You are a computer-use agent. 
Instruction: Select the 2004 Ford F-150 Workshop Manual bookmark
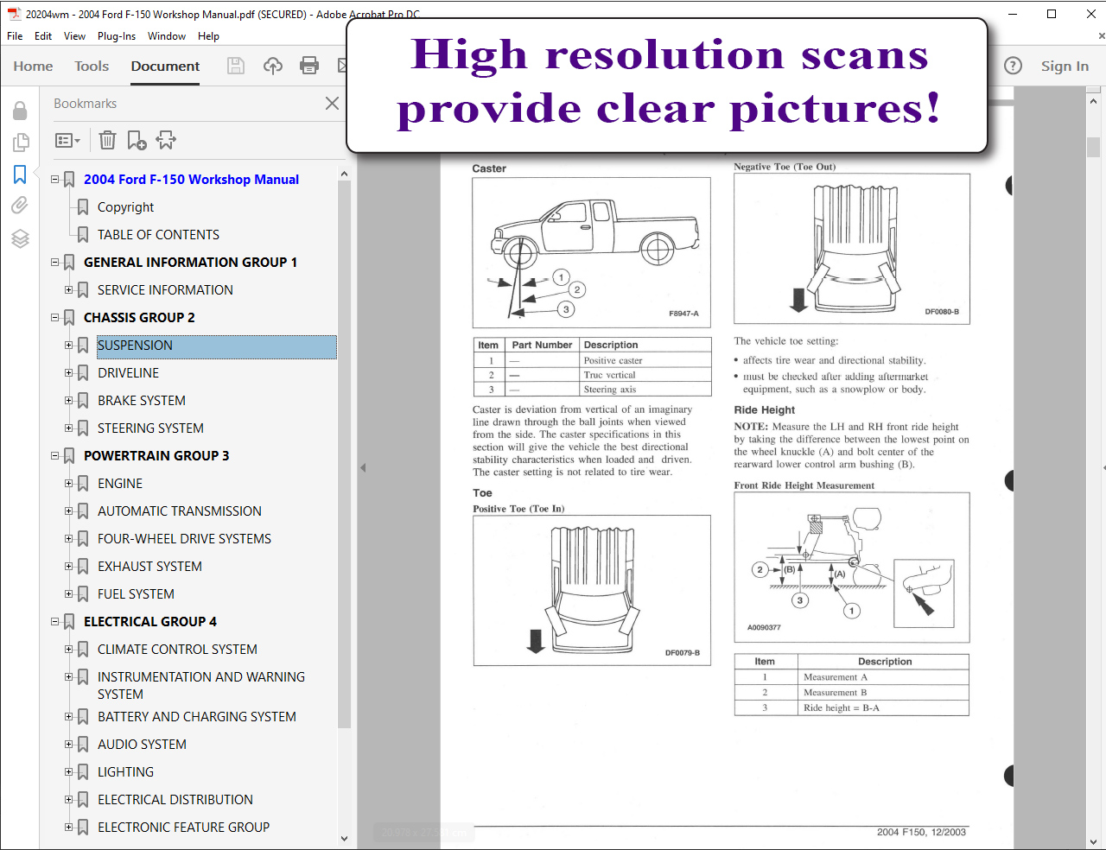tap(191, 180)
